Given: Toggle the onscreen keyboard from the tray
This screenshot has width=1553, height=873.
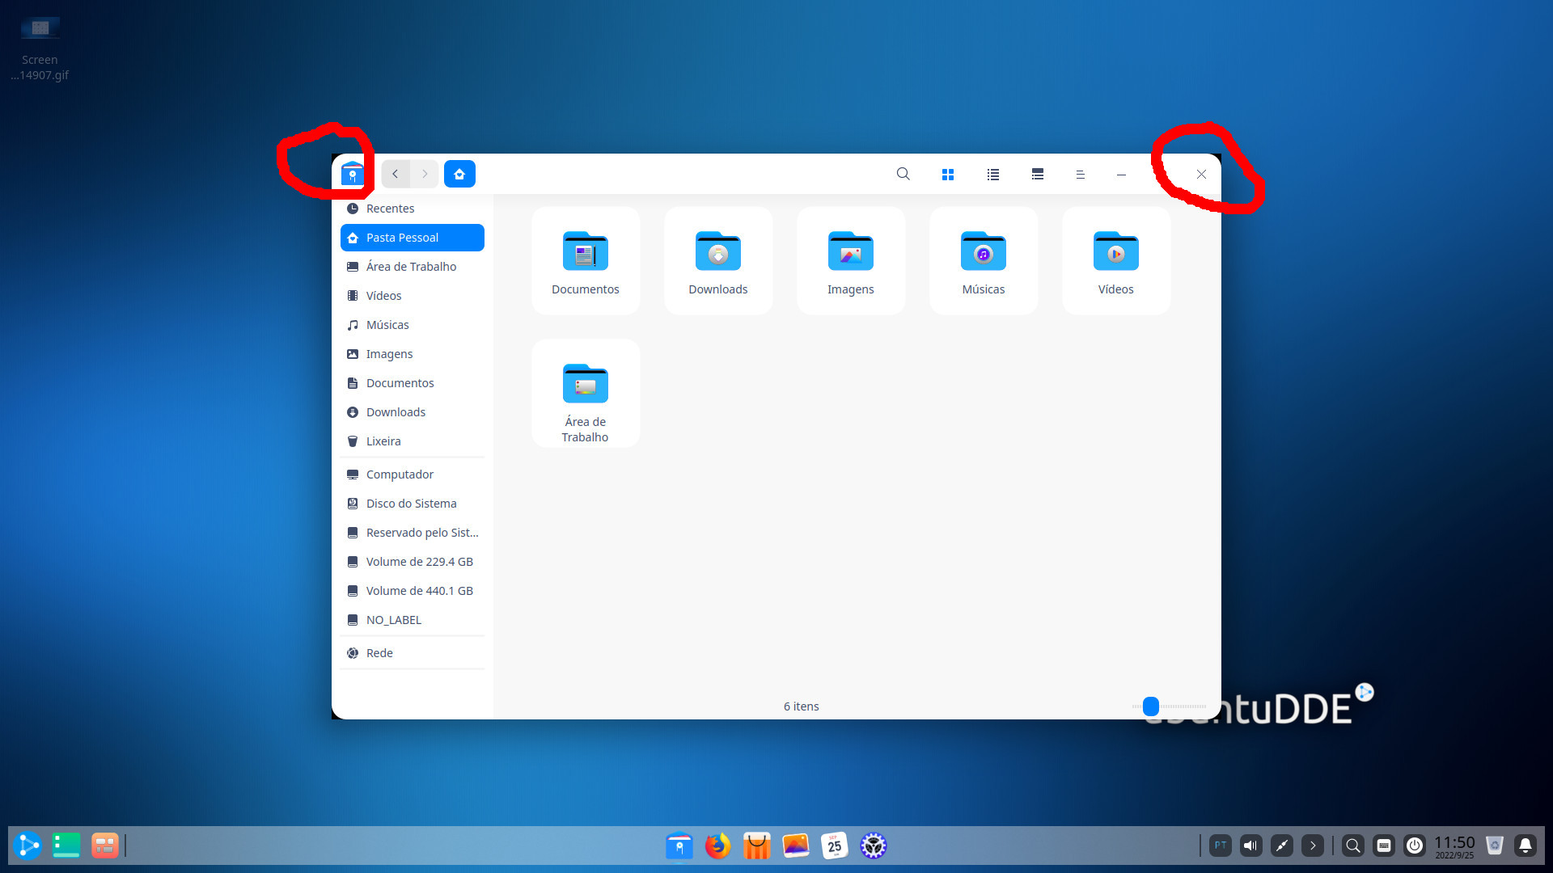Looking at the screenshot, I should pyautogui.click(x=1384, y=845).
